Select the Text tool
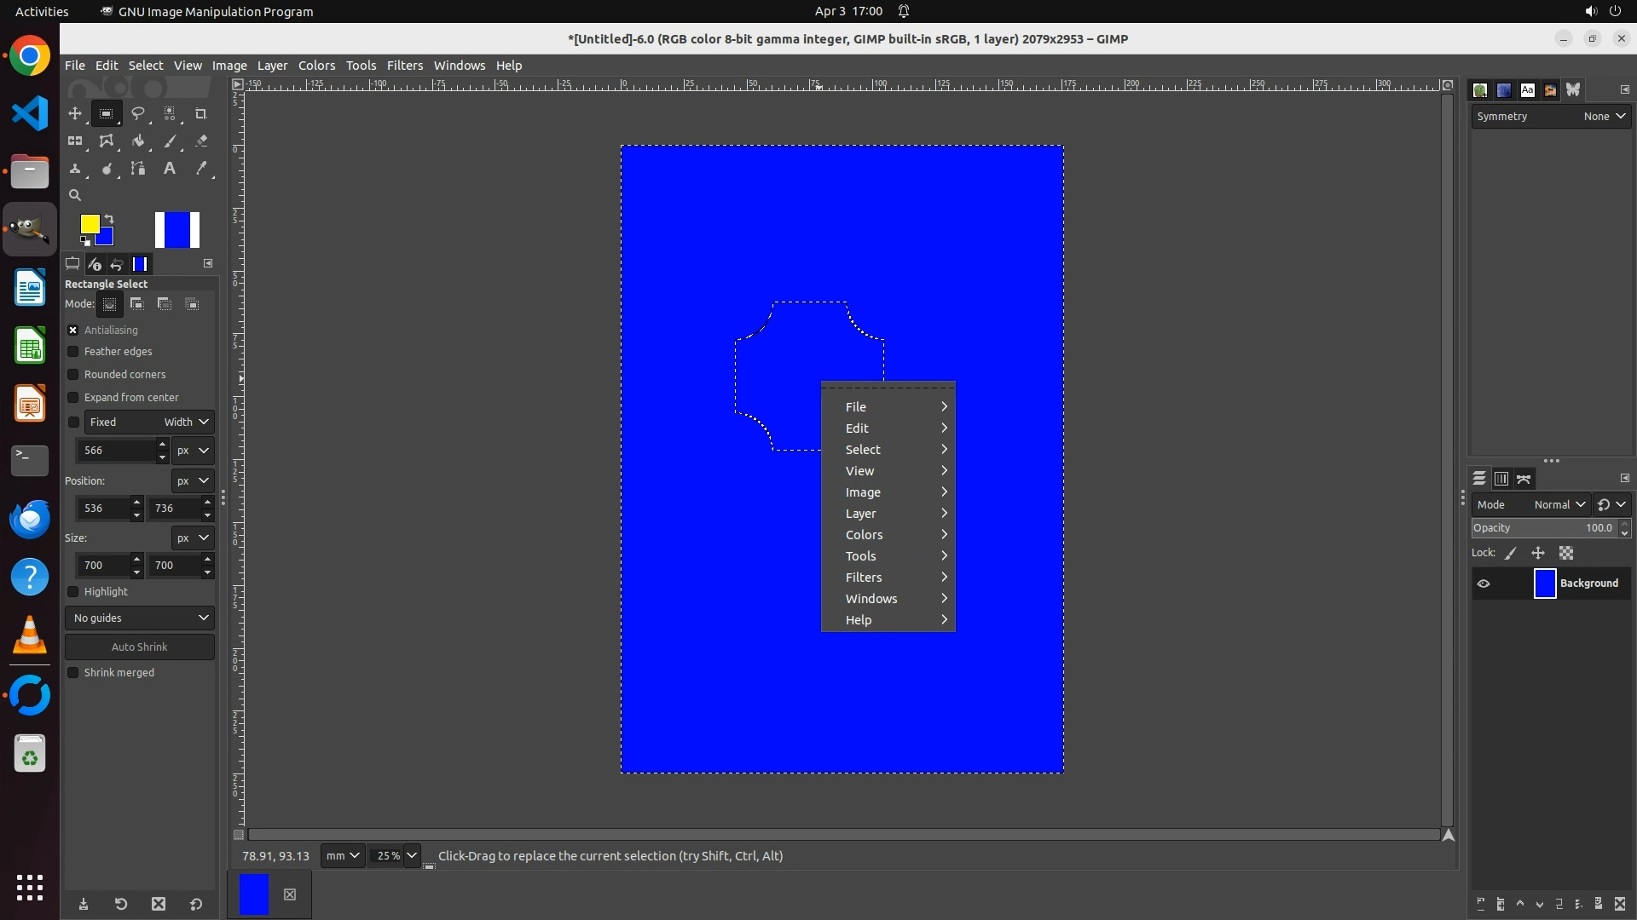This screenshot has width=1637, height=920. click(170, 169)
